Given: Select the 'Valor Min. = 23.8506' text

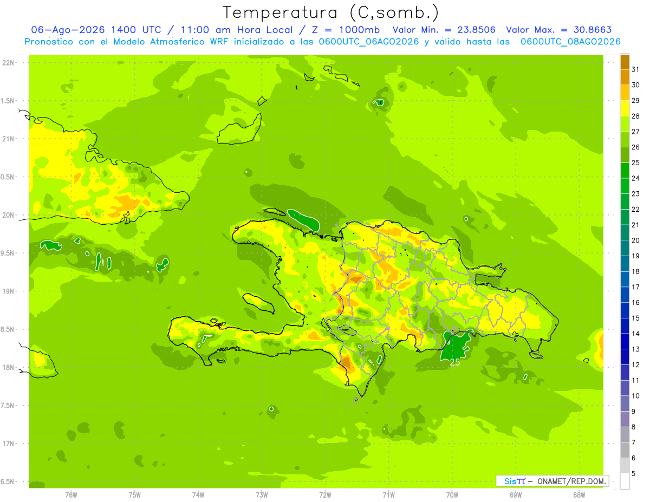Looking at the screenshot, I should click(444, 30).
